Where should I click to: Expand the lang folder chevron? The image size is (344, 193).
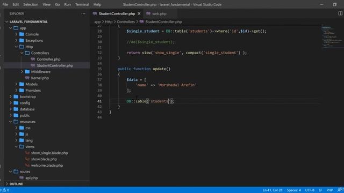16,140
